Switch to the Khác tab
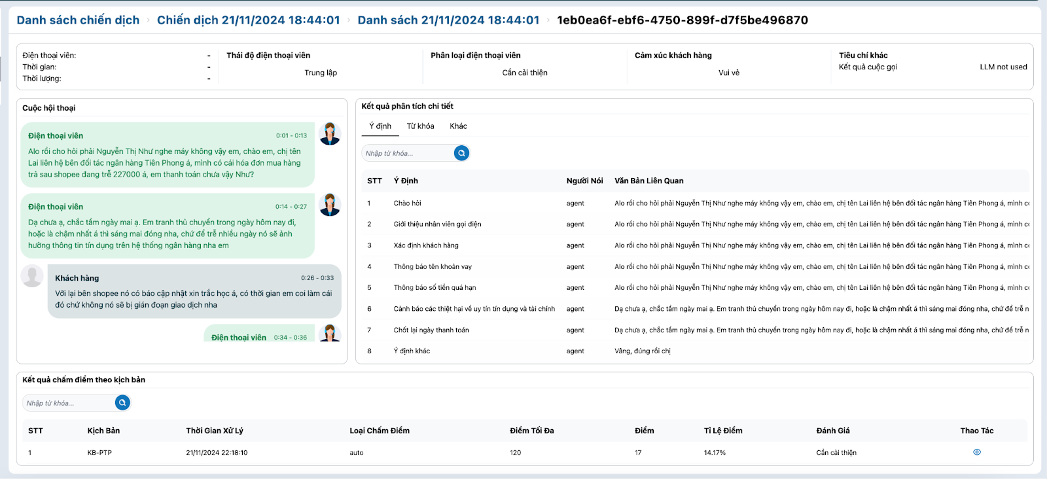1047x479 pixels. click(x=459, y=126)
